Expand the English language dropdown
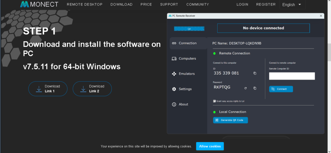This screenshot has height=153, width=331. pyautogui.click(x=292, y=5)
